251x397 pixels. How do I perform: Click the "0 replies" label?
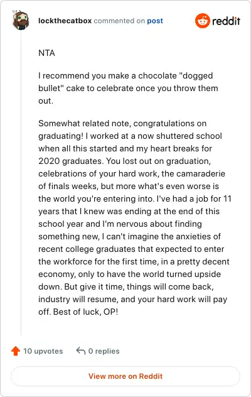104,351
